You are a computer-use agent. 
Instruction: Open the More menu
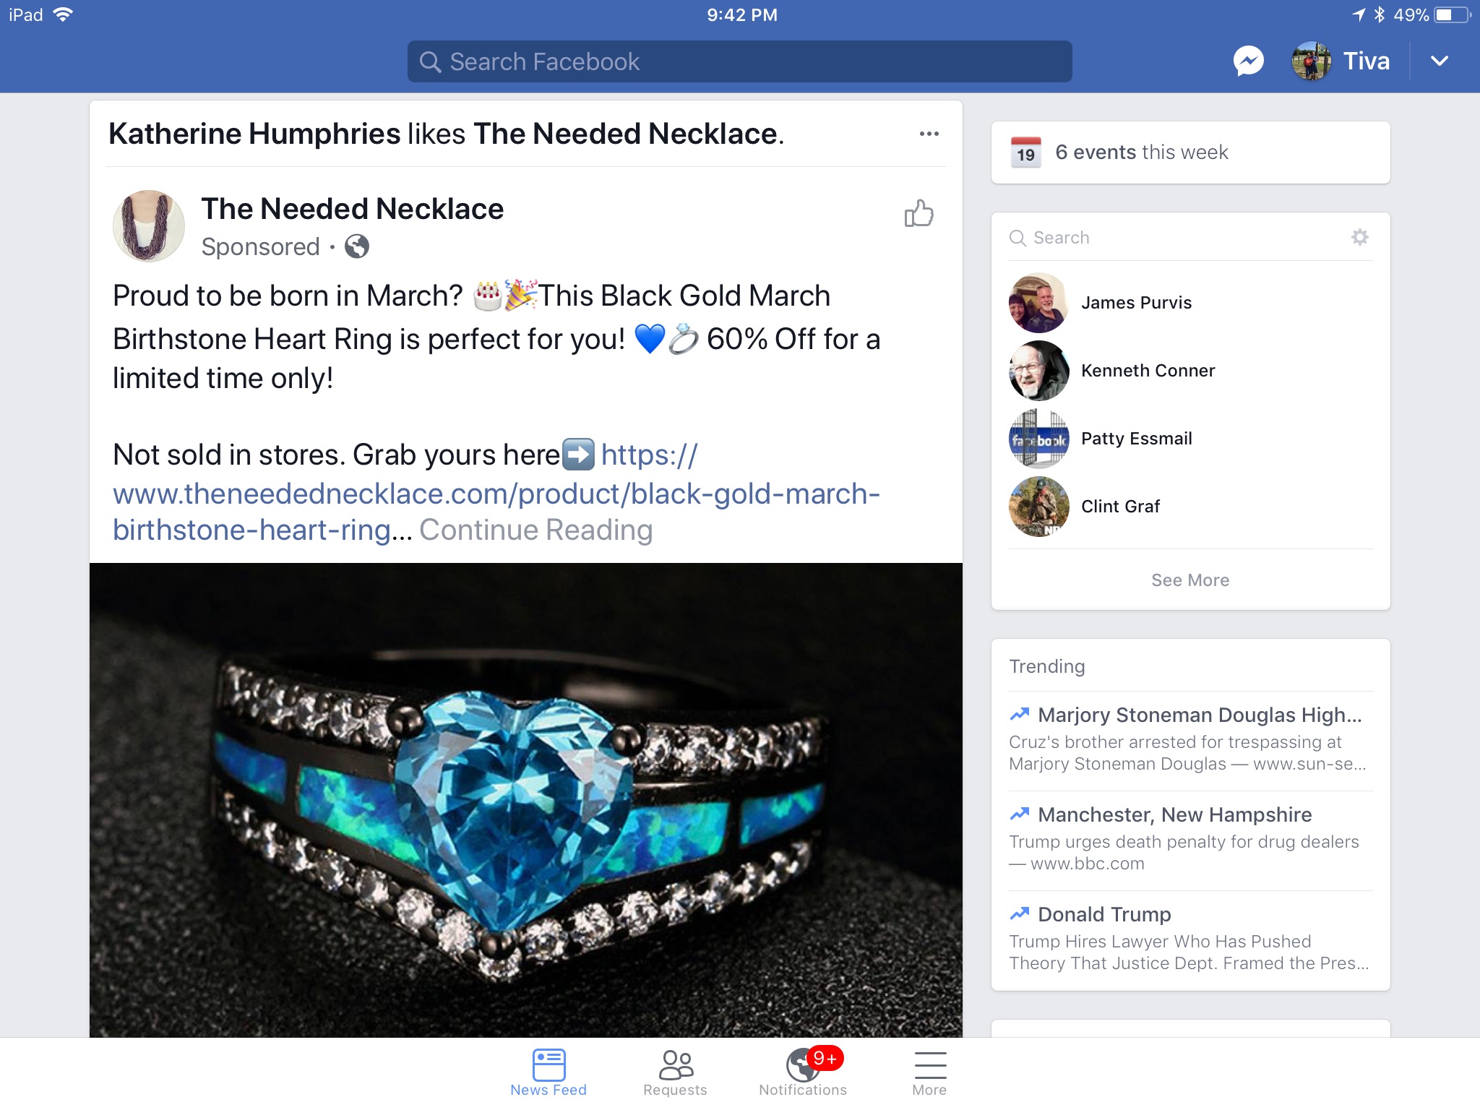click(x=929, y=1073)
